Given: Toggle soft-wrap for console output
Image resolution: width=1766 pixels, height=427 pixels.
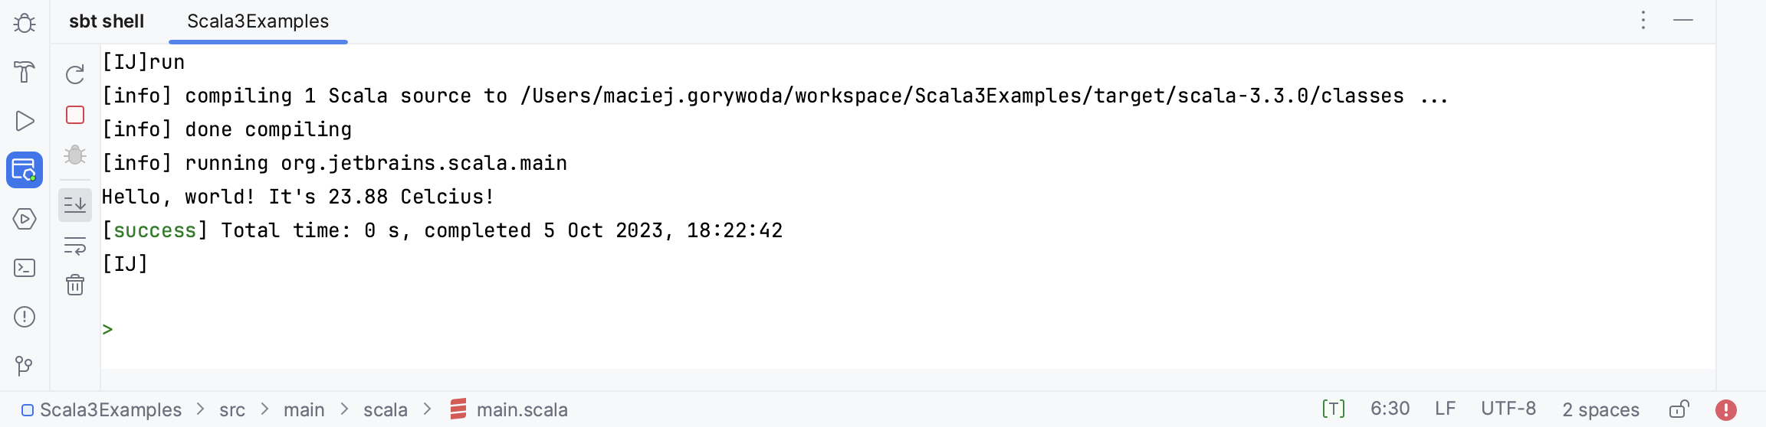Looking at the screenshot, I should tap(75, 246).
